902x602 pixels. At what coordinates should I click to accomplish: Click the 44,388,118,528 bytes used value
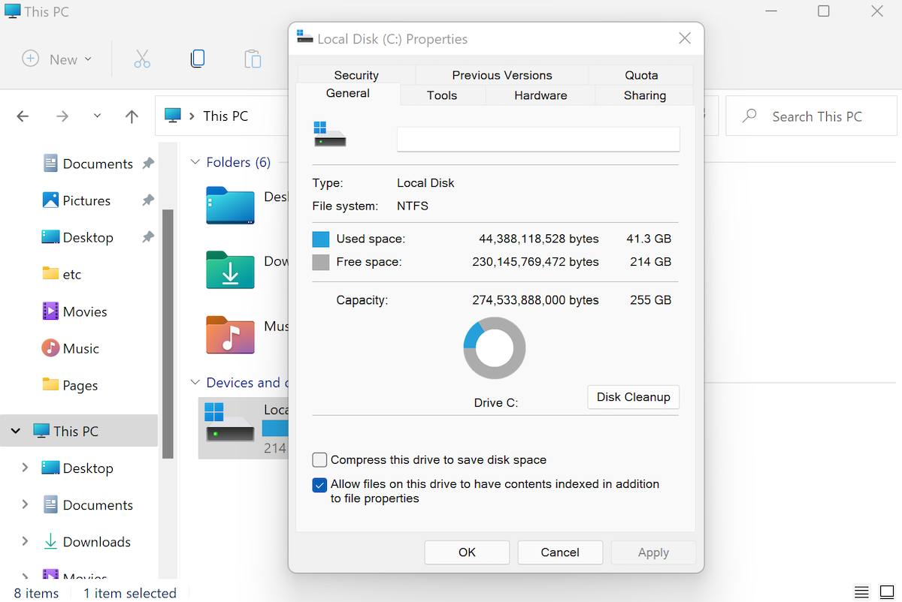coord(539,239)
